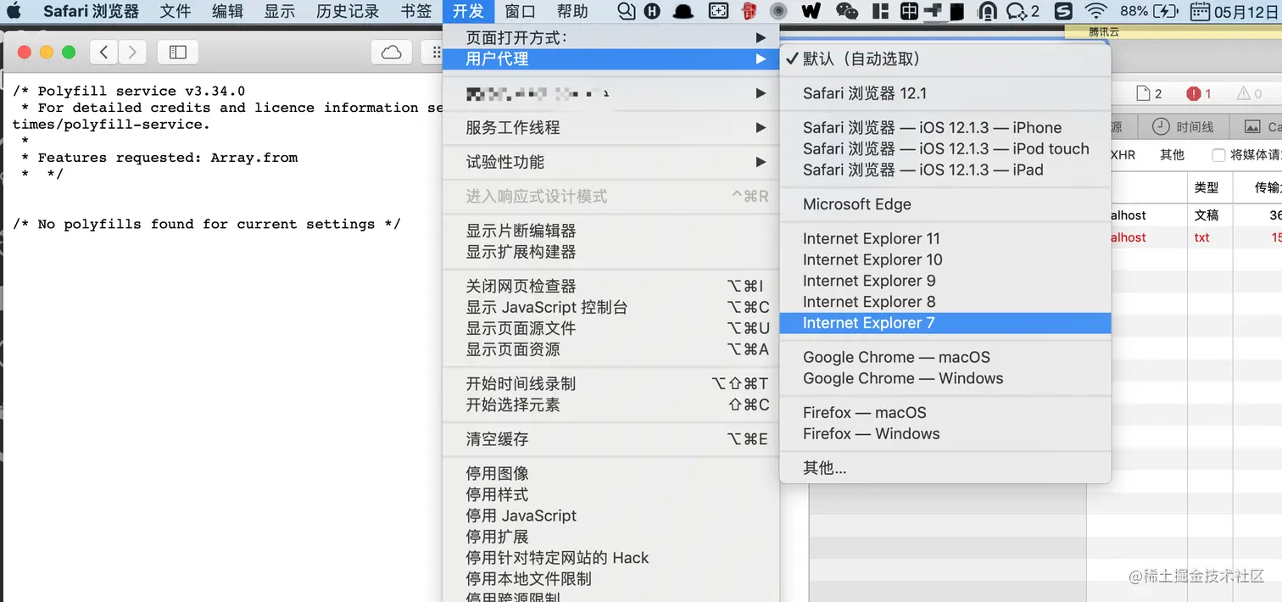Select the 文稿 network row
Image resolution: width=1282 pixels, height=602 pixels.
(x=1196, y=215)
